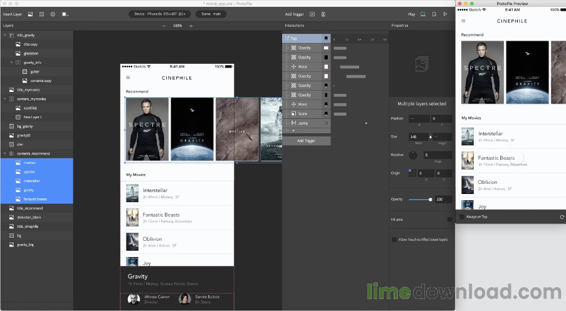This screenshot has height=311, width=566.
Task: Select the first Opacity response
Action: (306, 48)
